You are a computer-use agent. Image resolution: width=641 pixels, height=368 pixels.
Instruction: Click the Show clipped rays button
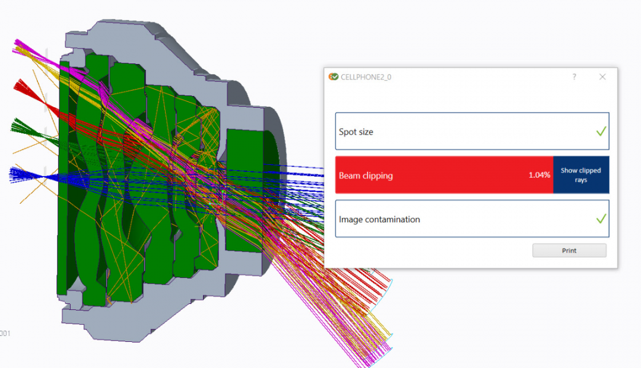tap(580, 175)
